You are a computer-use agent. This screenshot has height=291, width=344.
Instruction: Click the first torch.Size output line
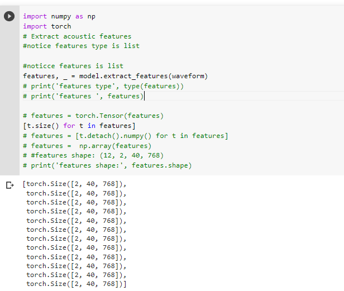tap(74, 184)
